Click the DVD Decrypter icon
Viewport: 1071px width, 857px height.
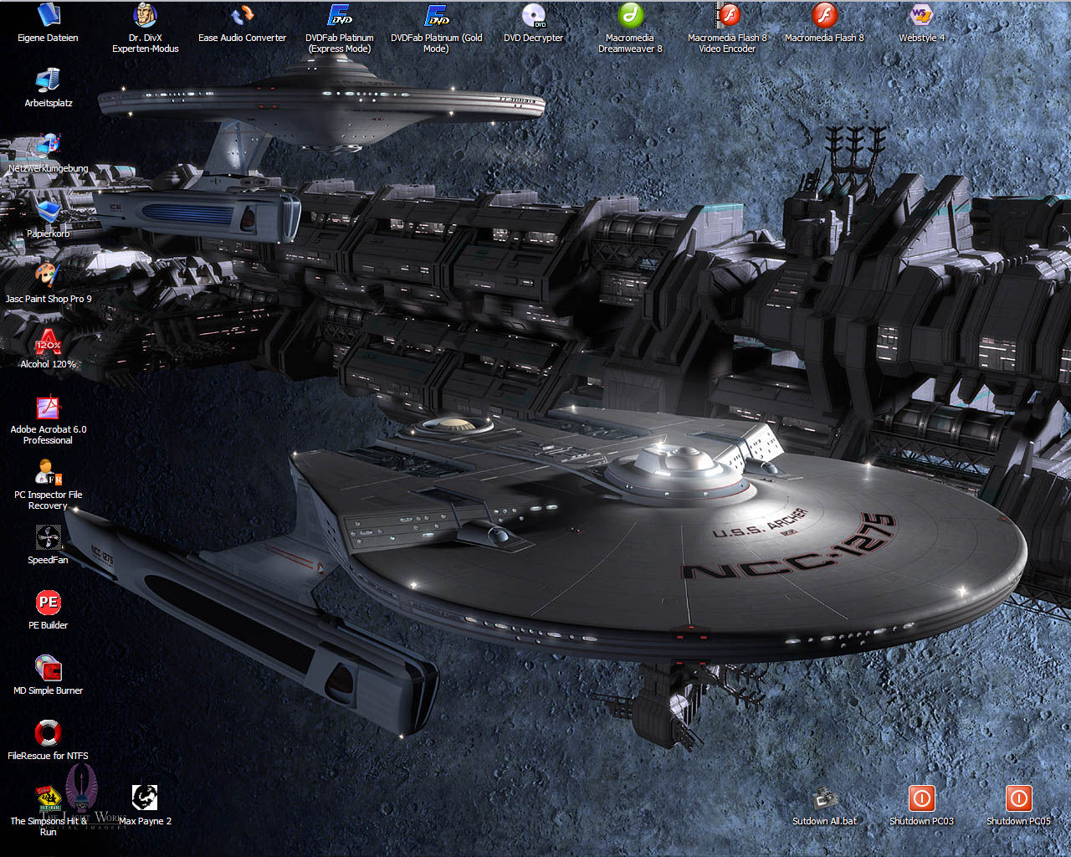(x=533, y=16)
